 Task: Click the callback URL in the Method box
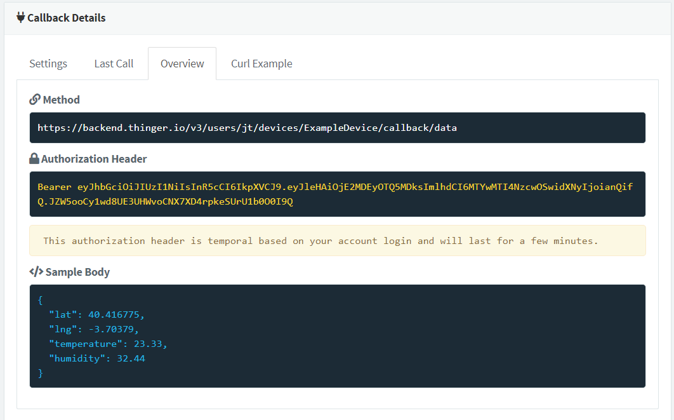(x=247, y=128)
